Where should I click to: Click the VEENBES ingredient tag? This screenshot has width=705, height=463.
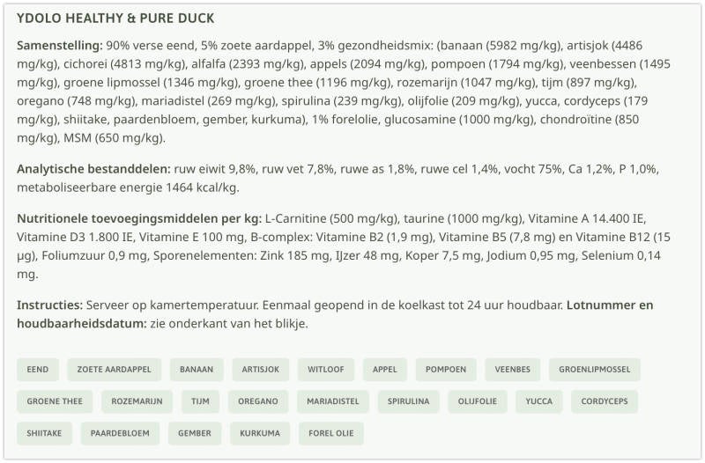coord(513,370)
